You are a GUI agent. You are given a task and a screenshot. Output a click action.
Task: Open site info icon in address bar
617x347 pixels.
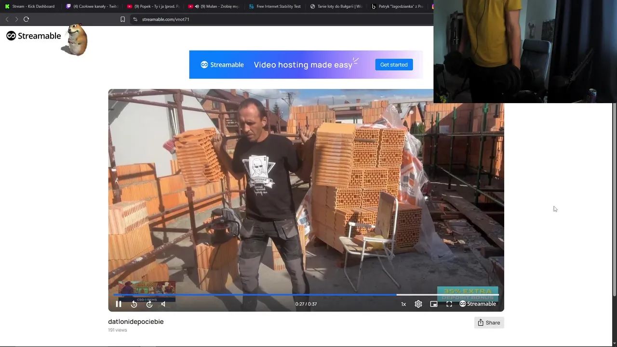[x=135, y=19]
